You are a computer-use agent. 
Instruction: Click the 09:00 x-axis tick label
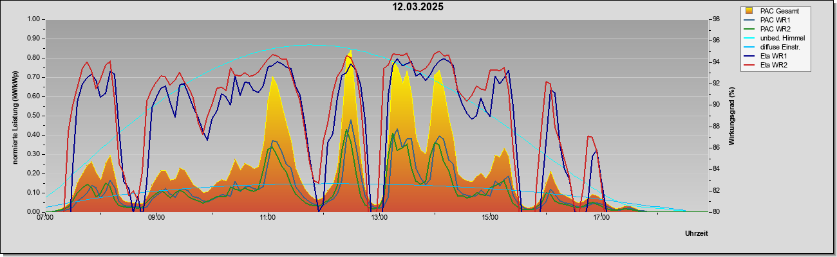pyautogui.click(x=156, y=218)
